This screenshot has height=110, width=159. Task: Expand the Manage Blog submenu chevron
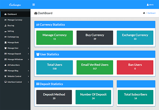(x=28, y=71)
